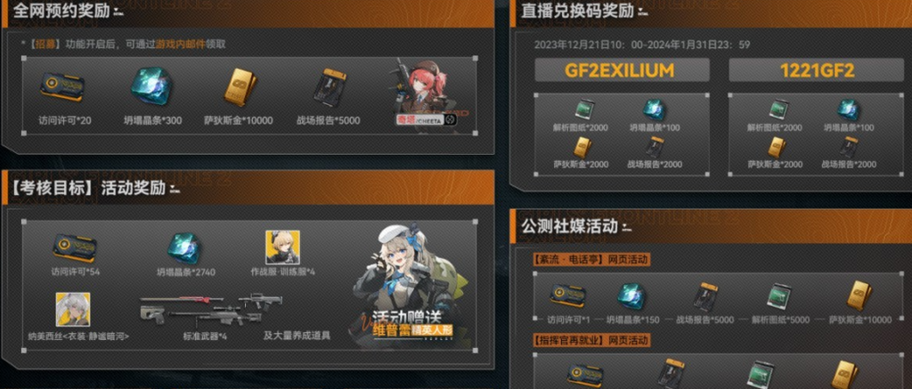Select the 纳美西丝 outfit avatar icon
The width and height of the screenshot is (912, 389).
(73, 310)
